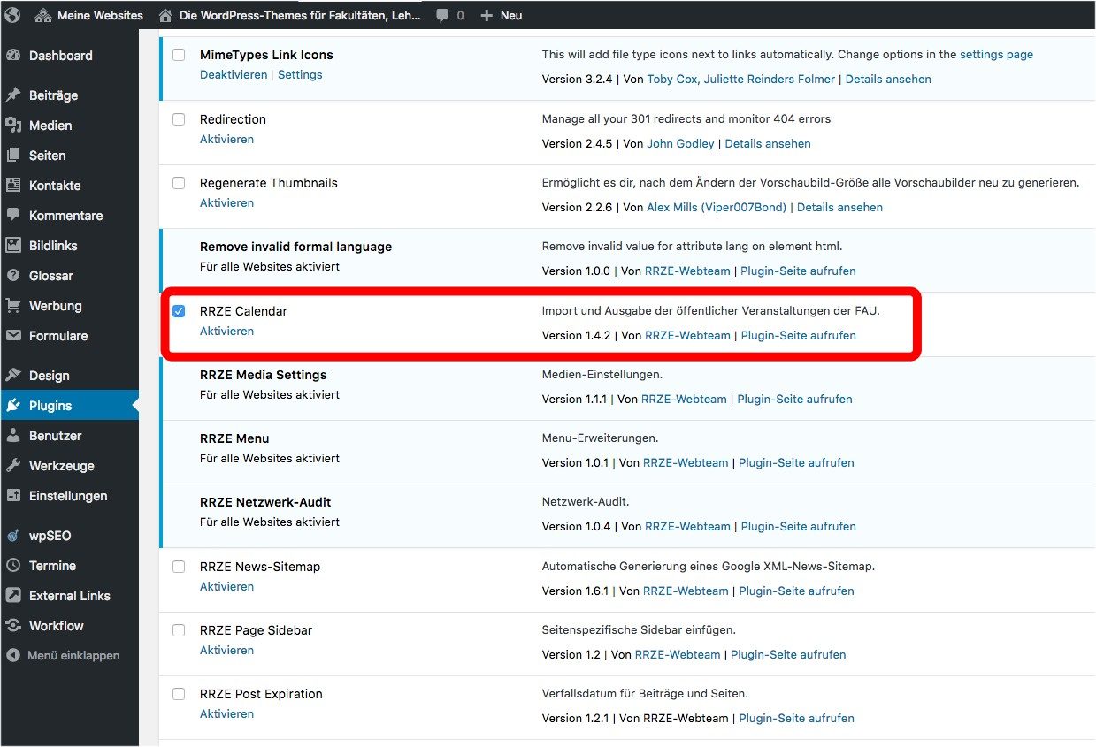This screenshot has width=1096, height=747.
Task: Click the WordPress logo icon in admin bar
Action: point(12,15)
